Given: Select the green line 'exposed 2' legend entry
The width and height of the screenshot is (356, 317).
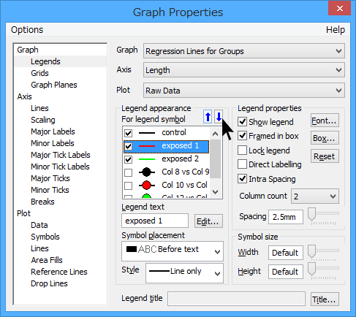Looking at the screenshot, I should coord(166,159).
